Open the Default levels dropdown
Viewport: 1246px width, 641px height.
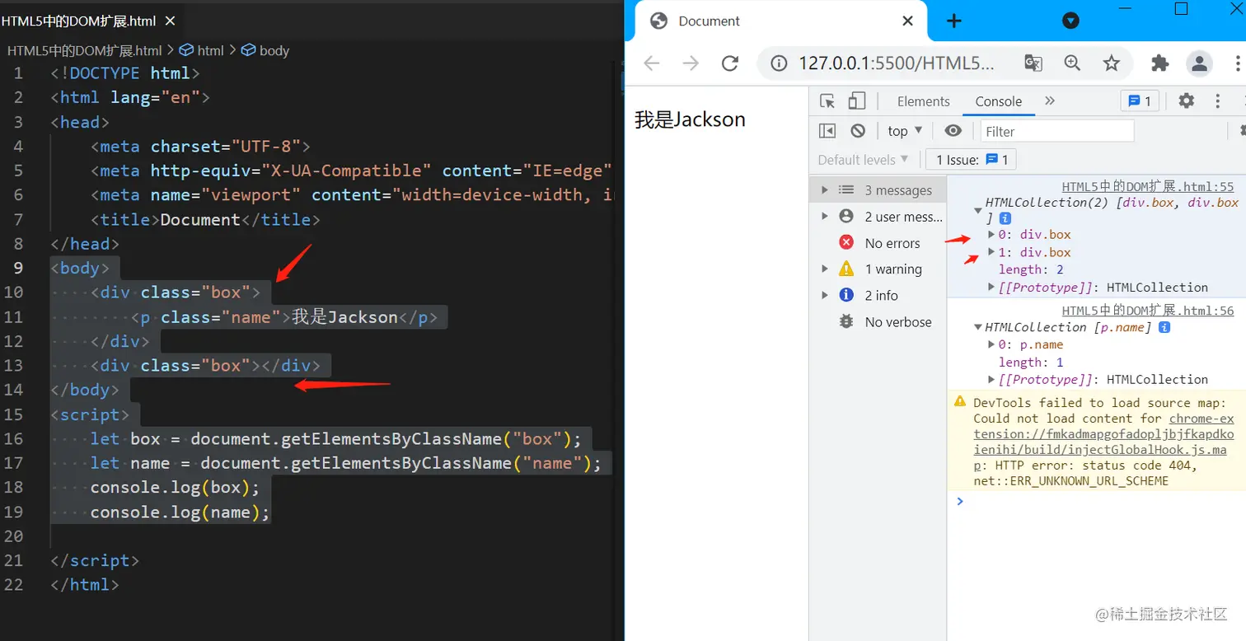[863, 160]
